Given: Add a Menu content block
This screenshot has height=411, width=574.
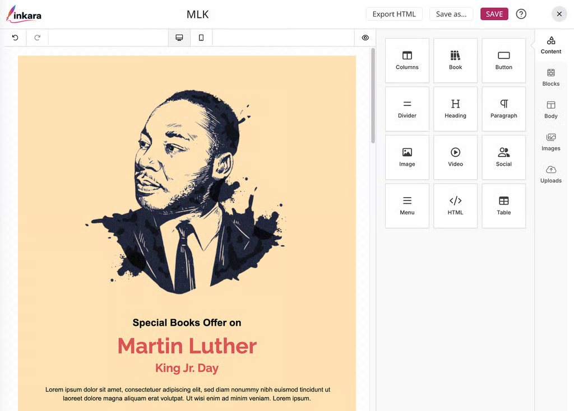Looking at the screenshot, I should (x=407, y=206).
